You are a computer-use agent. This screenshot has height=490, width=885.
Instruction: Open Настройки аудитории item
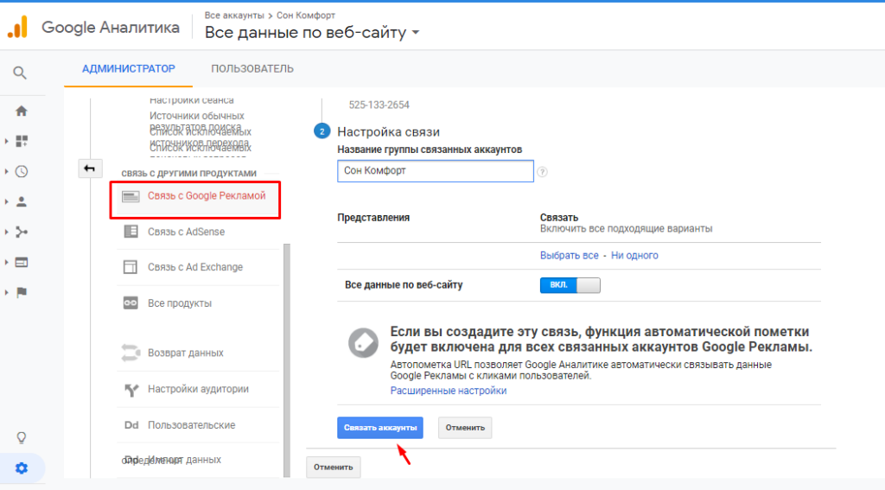198,389
